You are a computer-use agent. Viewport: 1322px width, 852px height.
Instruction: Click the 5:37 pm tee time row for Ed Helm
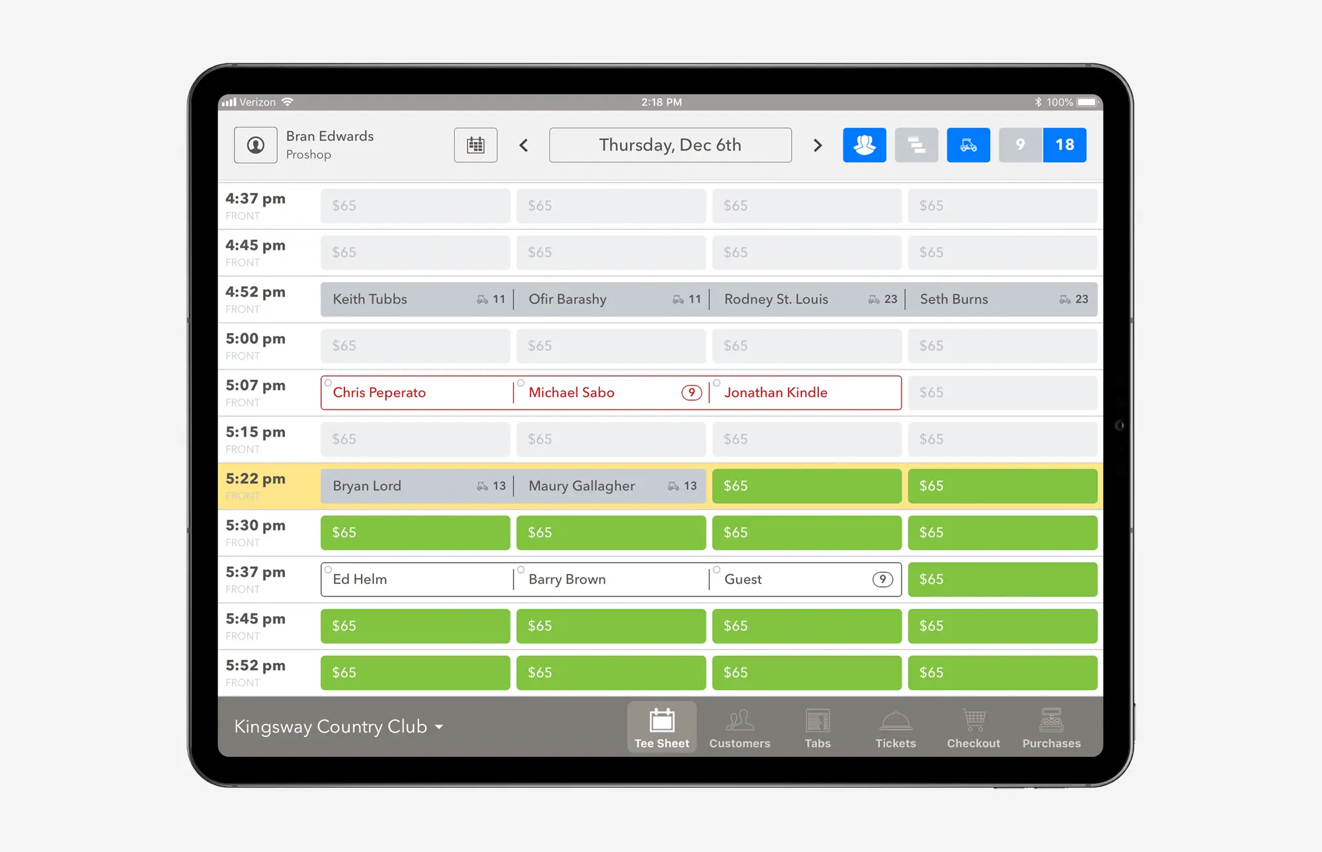click(x=414, y=579)
